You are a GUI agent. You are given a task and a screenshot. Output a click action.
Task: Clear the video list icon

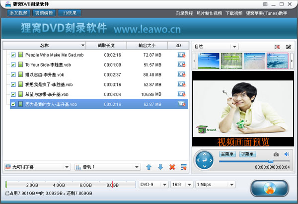(184, 167)
